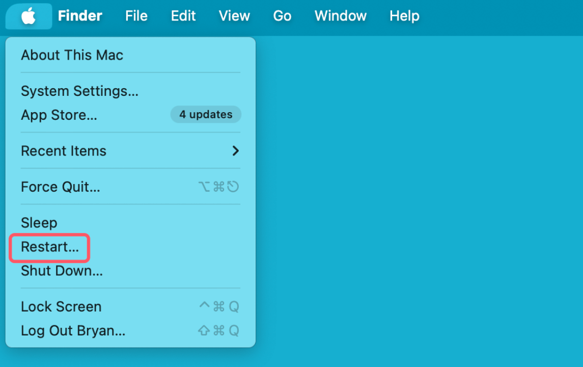Select Force Quit option
This screenshot has width=583, height=367.
tap(61, 187)
